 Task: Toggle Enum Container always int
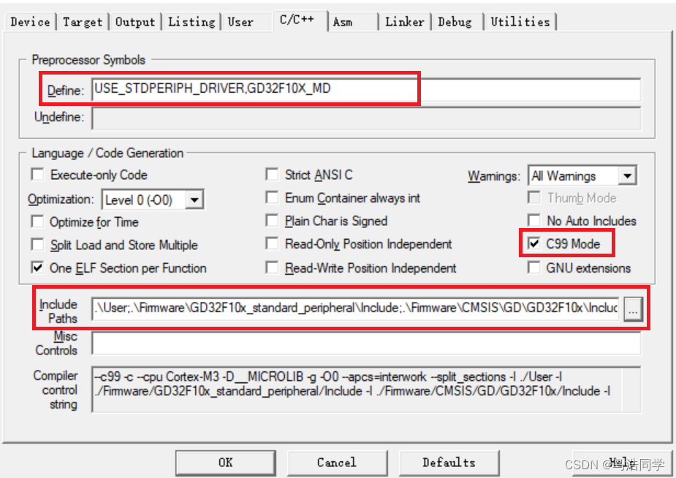272,198
